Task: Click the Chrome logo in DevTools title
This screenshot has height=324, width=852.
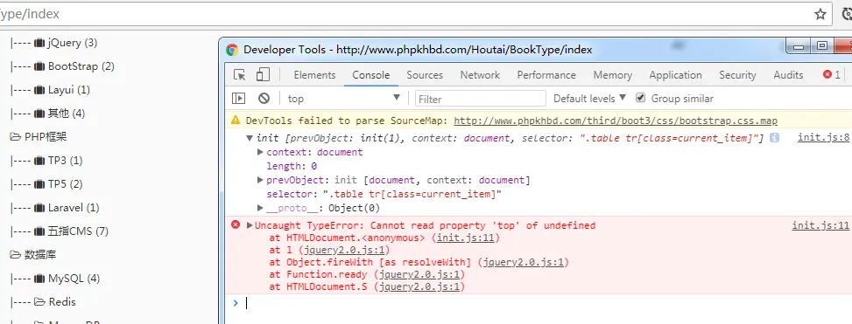Action: click(x=232, y=50)
